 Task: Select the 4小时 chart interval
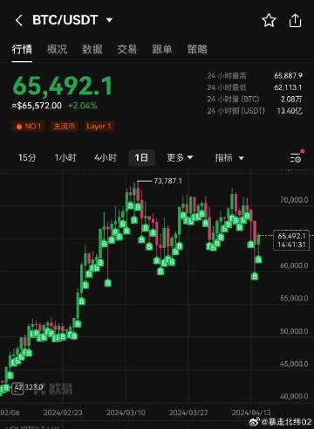pyautogui.click(x=106, y=158)
